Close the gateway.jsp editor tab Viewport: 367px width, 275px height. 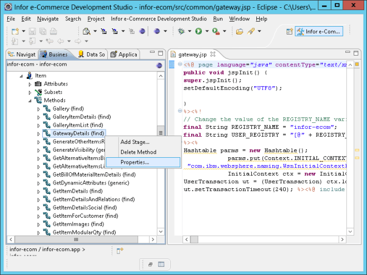(x=212, y=54)
